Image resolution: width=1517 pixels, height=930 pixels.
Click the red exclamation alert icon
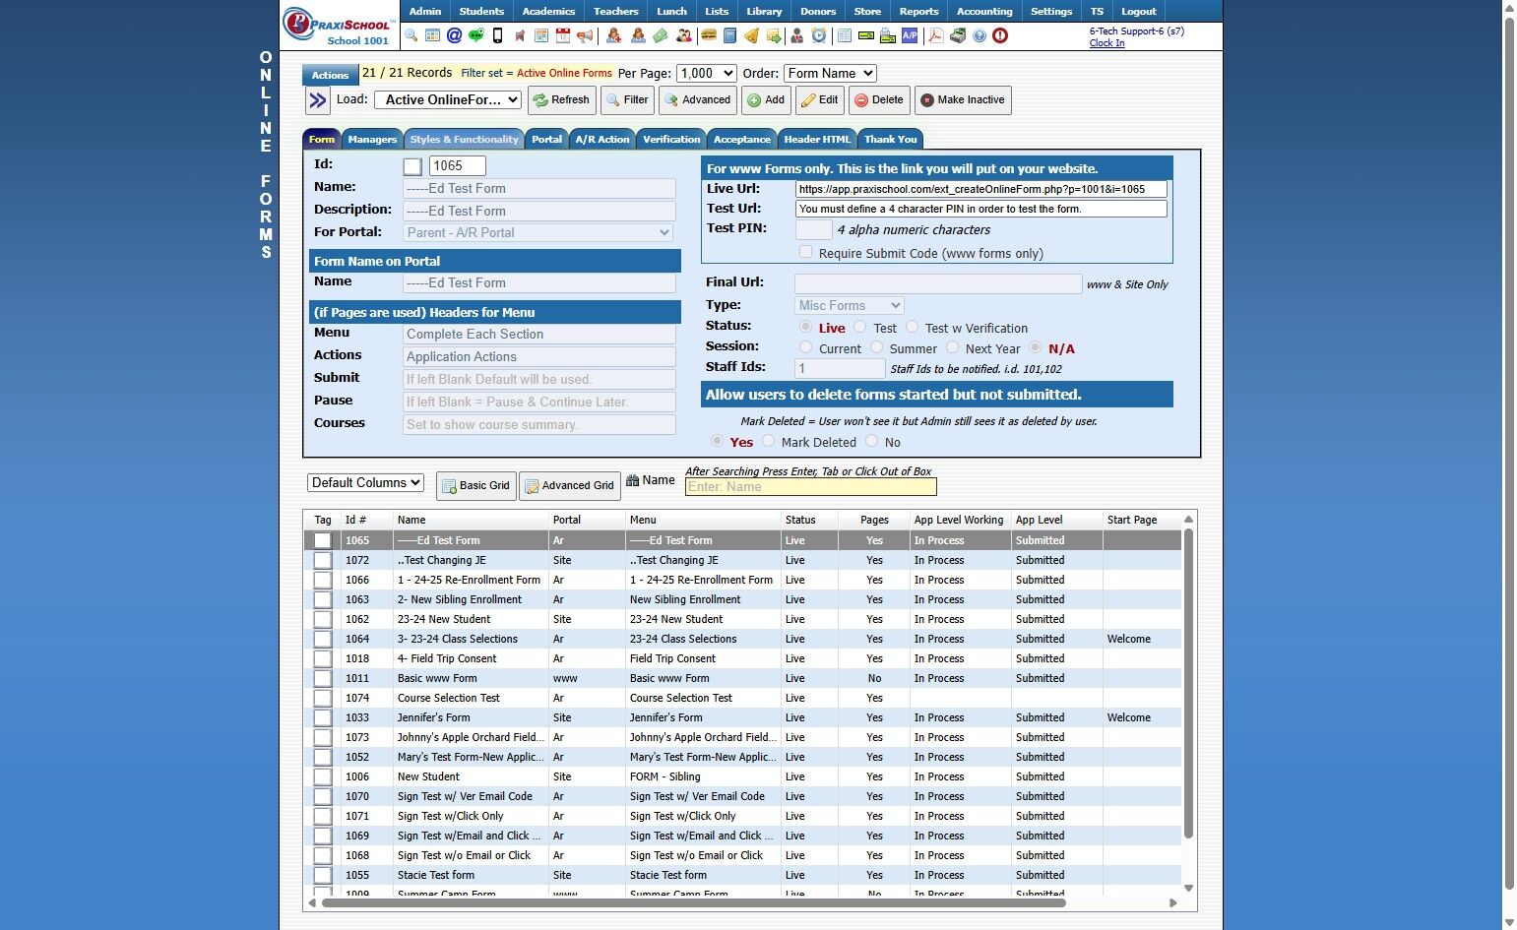(x=1000, y=36)
